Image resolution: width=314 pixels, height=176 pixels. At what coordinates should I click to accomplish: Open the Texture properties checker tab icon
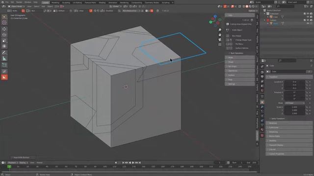[x=262, y=135]
